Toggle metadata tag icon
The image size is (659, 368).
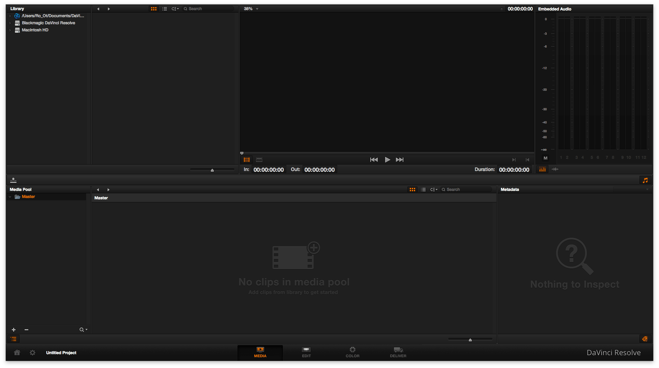click(645, 339)
